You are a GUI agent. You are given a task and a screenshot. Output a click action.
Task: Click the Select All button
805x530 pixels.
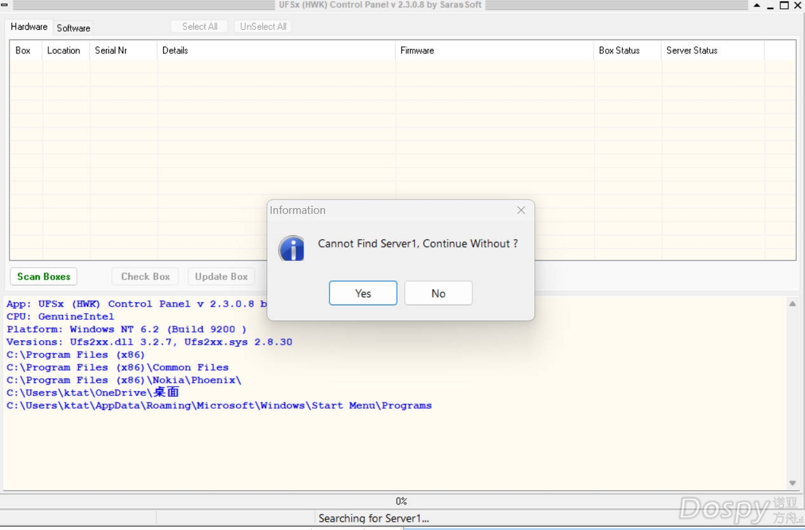click(x=199, y=27)
